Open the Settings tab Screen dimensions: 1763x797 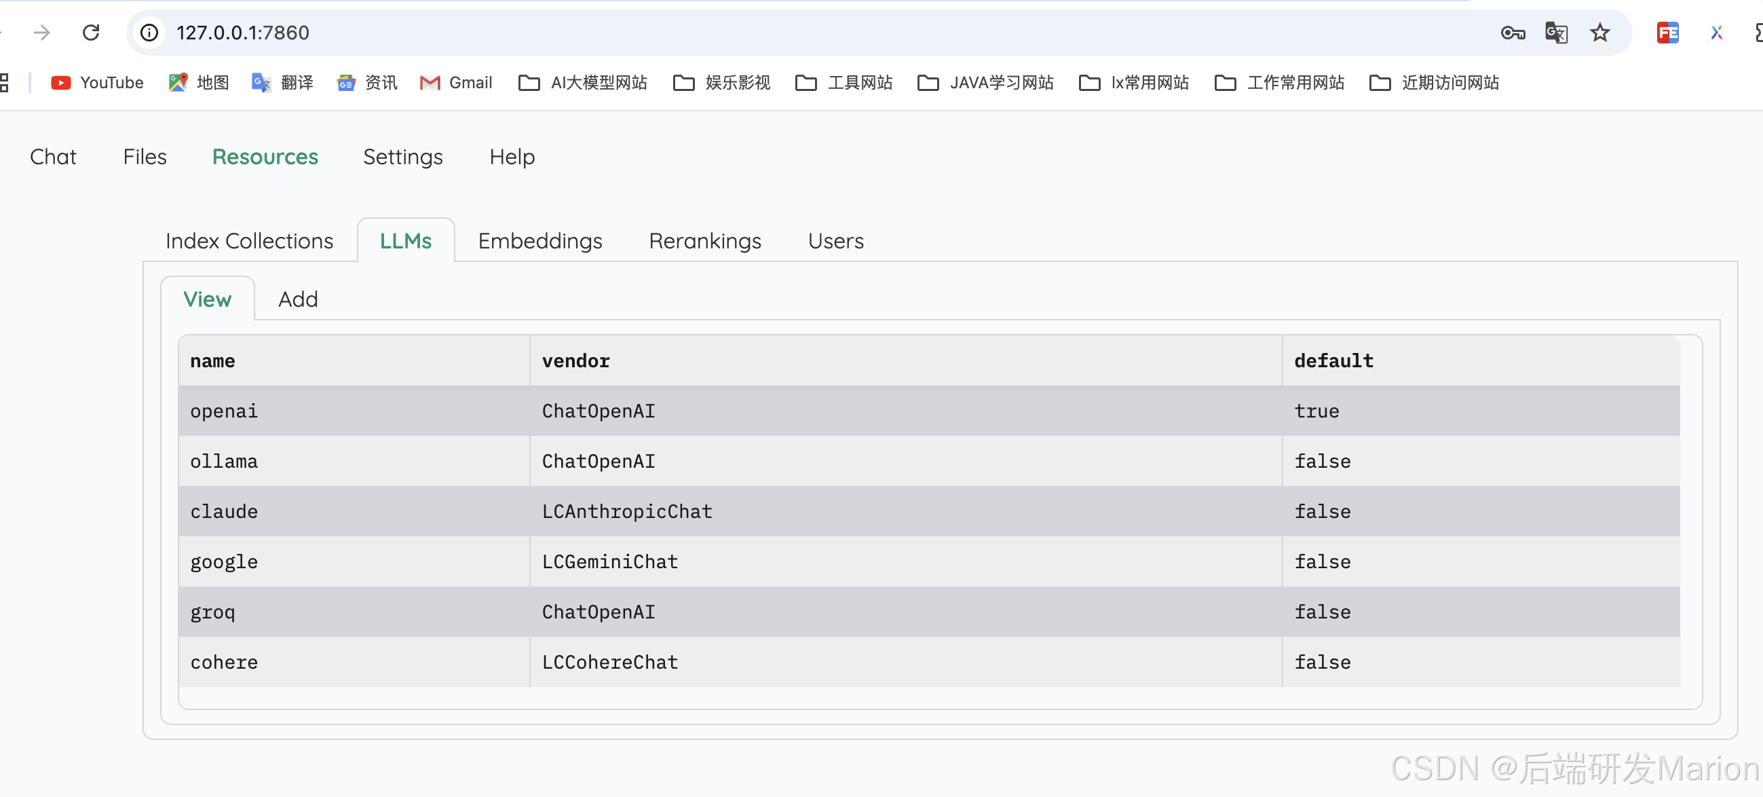pos(402,157)
